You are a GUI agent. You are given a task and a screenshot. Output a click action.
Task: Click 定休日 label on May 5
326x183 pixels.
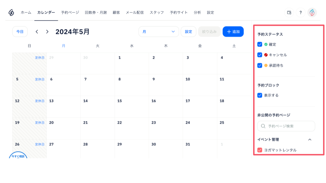(40, 79)
